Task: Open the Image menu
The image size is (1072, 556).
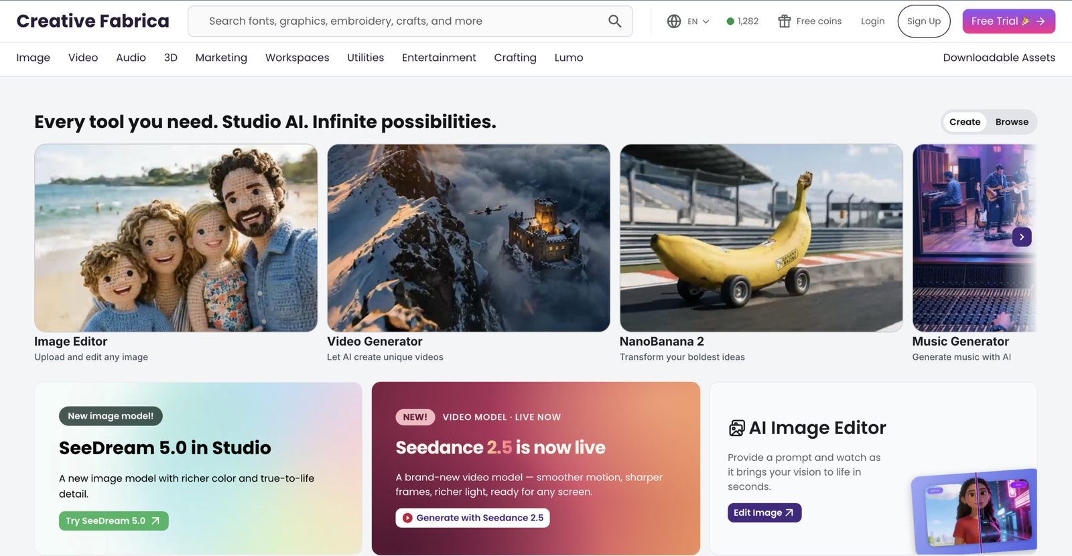Action: 33,58
